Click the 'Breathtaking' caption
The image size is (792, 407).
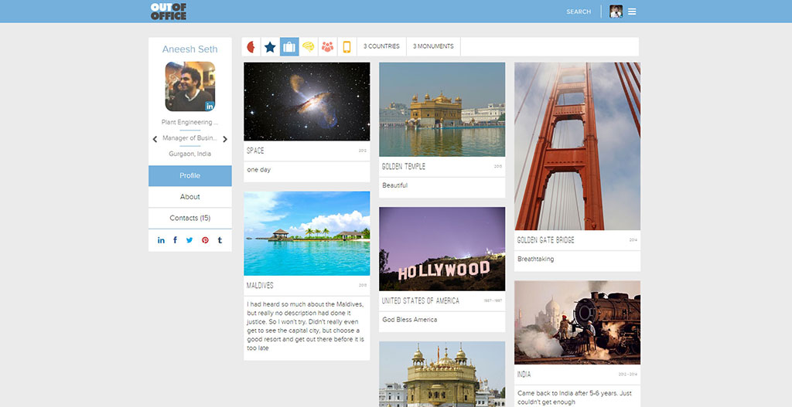(x=535, y=259)
